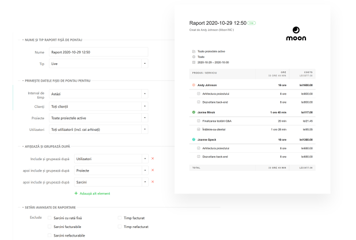Click Joanne Speck's teal avatar icon
The height and width of the screenshot is (240, 356).
point(193,140)
